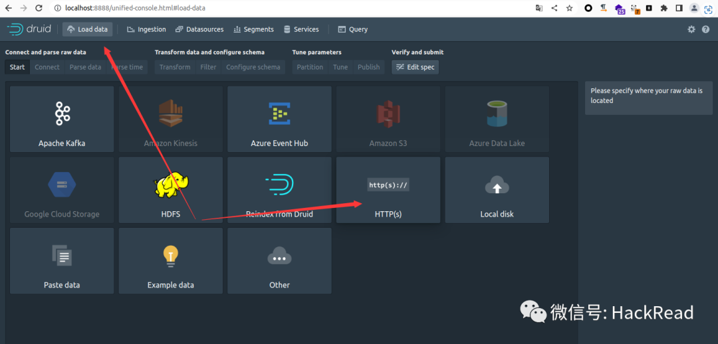718x344 pixels.
Task: Click the Druid logo
Action: click(29, 29)
